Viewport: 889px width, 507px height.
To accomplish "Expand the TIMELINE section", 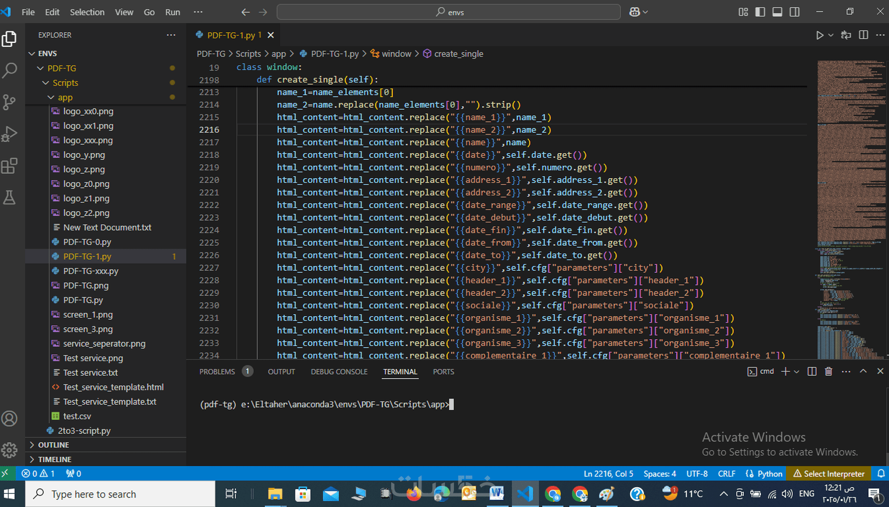I will tap(54, 459).
